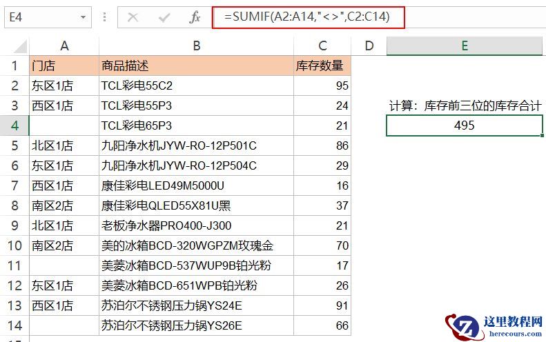546x342 pixels.
Task: Select cell 南区2店 in row 8
Action: pyautogui.click(x=64, y=205)
